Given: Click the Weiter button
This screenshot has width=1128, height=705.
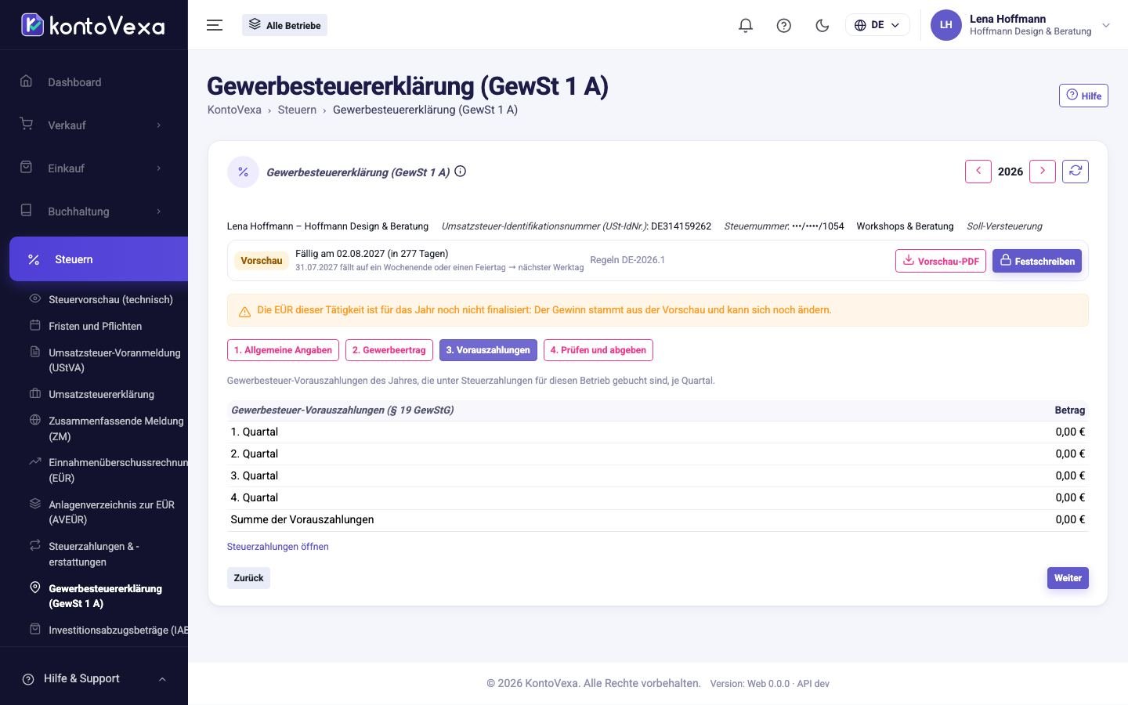Looking at the screenshot, I should pyautogui.click(x=1068, y=578).
